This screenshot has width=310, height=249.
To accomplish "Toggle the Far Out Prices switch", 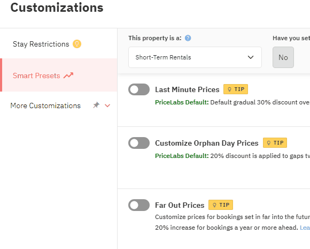I will coord(139,205).
